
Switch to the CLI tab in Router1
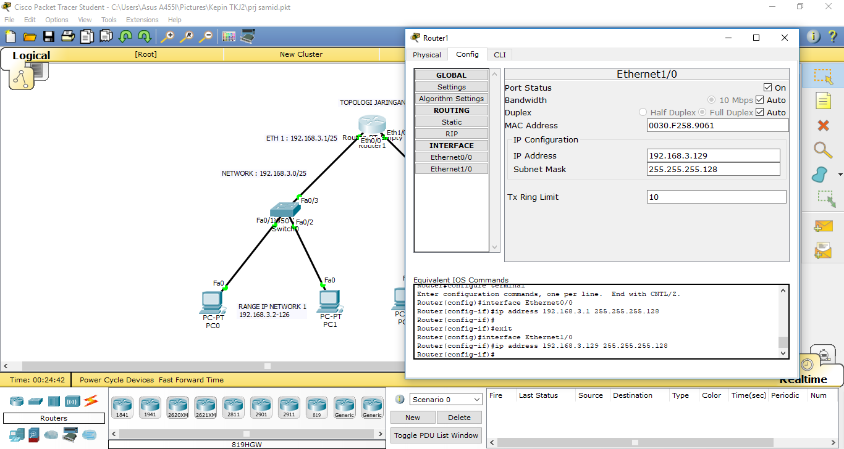coord(499,55)
